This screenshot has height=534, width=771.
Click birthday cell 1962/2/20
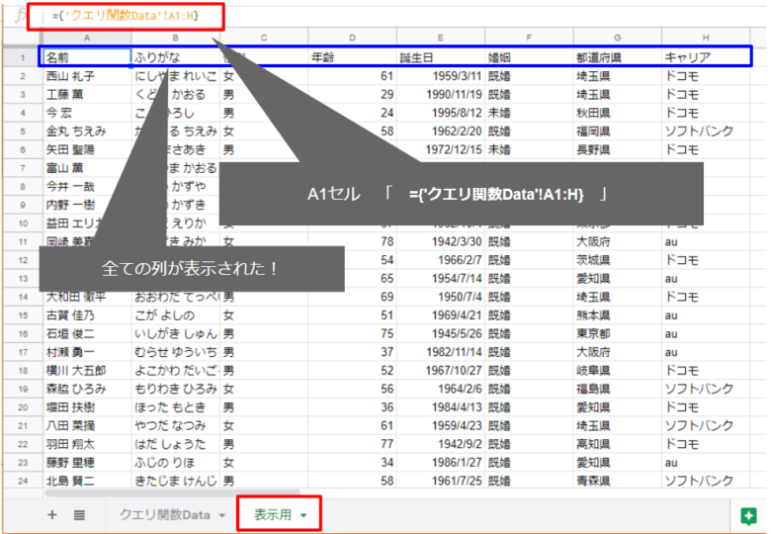tap(441, 132)
